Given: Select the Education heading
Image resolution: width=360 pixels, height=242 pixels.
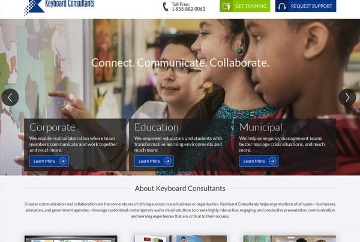Looking at the screenshot, I should (x=157, y=127).
